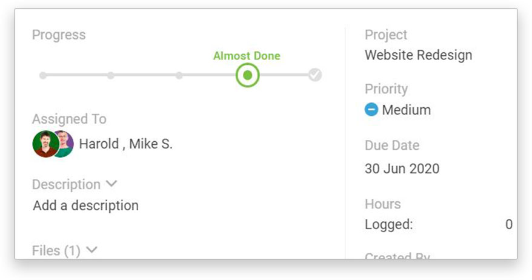Viewport: 532px width, 280px height.
Task: Collapse the Description section chevron
Action: tap(111, 184)
